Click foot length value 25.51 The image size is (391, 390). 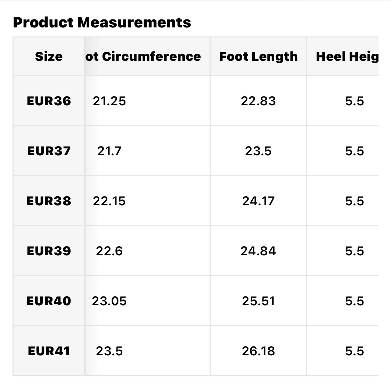pyautogui.click(x=258, y=301)
